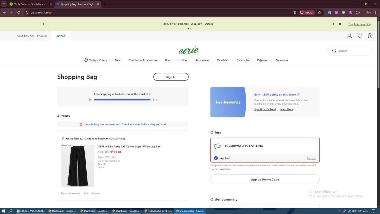Click the page vertical scrollbar

378,54
